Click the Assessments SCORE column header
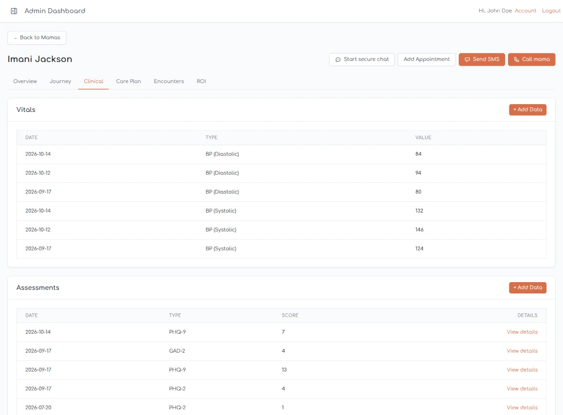The height and width of the screenshot is (415, 563). (x=290, y=315)
